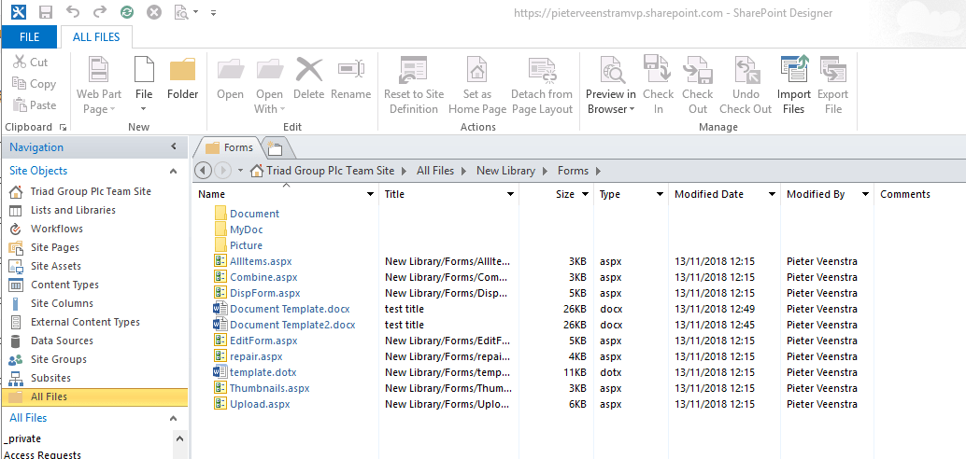Click the Import Files button

[793, 85]
